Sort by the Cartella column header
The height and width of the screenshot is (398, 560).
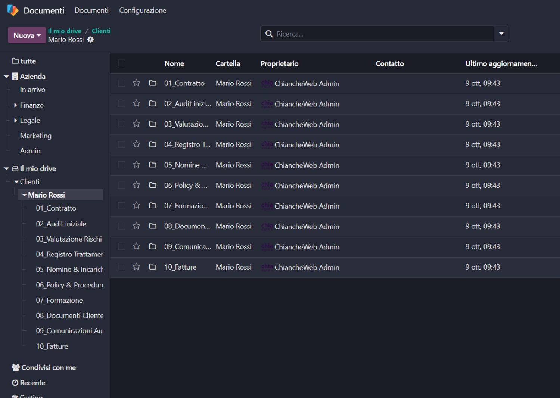coord(228,63)
